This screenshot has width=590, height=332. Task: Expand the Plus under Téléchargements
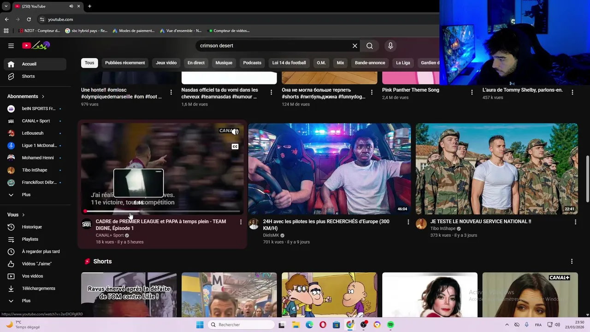pos(35,301)
